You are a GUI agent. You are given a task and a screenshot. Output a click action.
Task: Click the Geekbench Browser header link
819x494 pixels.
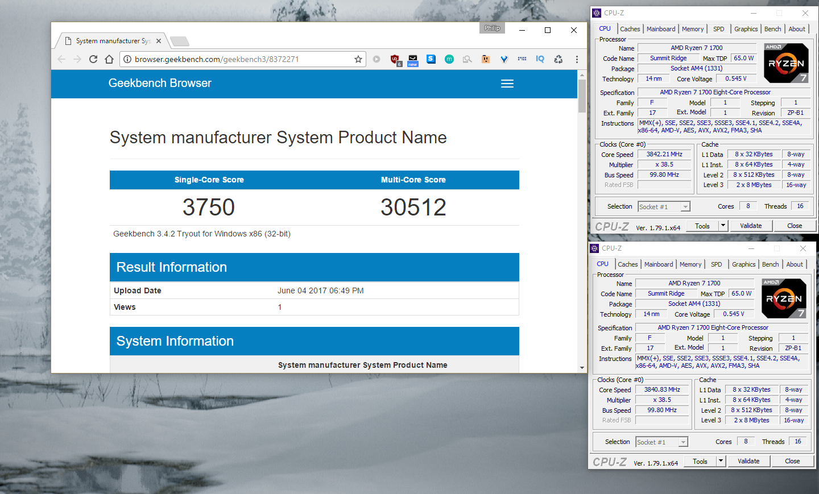[160, 83]
